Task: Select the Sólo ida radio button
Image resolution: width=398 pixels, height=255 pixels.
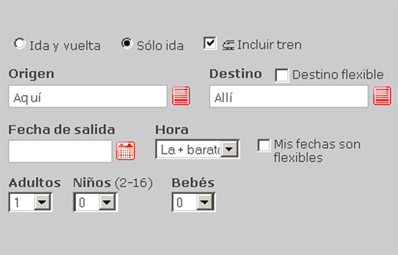Action: coord(127,43)
